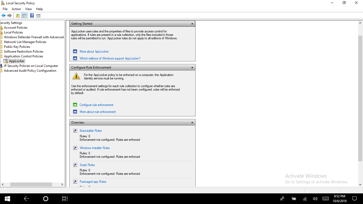Click the Configure rule enforcement link
The image size is (363, 204).
coord(96,105)
